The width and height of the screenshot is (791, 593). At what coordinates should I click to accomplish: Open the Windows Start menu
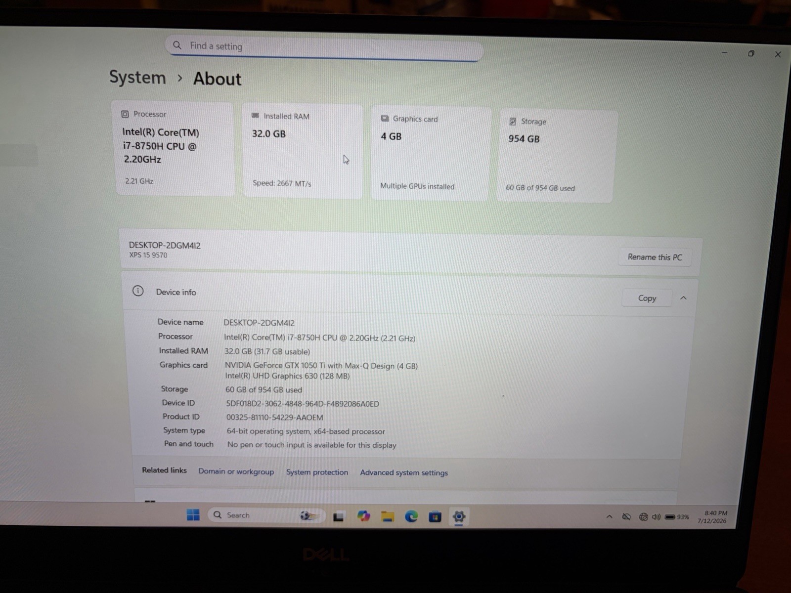tap(193, 514)
